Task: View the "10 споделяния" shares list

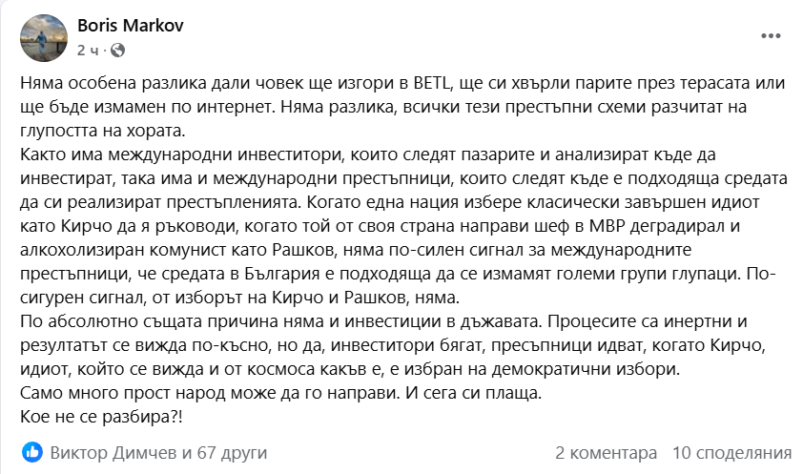Action: click(732, 451)
